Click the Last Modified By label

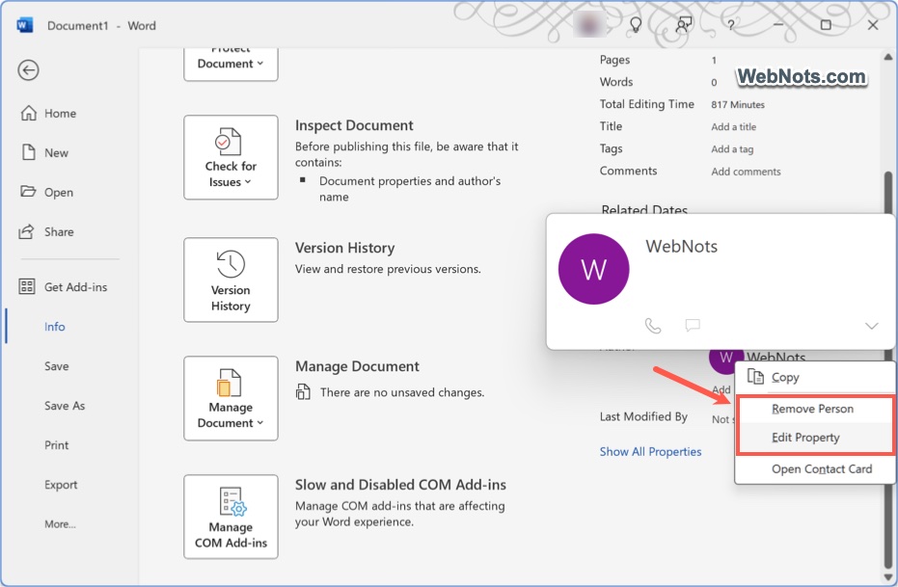click(643, 416)
